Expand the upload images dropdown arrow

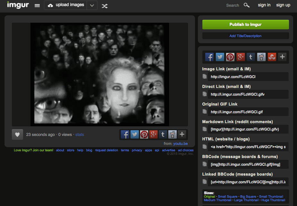tap(92, 5)
